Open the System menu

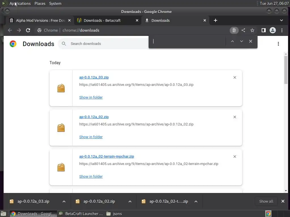point(55,3)
